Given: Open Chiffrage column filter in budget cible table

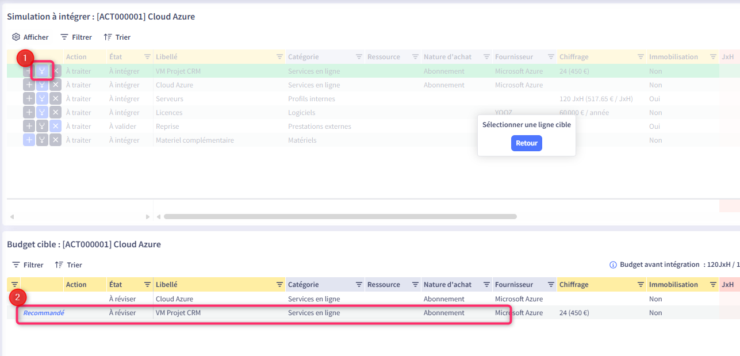Looking at the screenshot, I should [x=641, y=285].
